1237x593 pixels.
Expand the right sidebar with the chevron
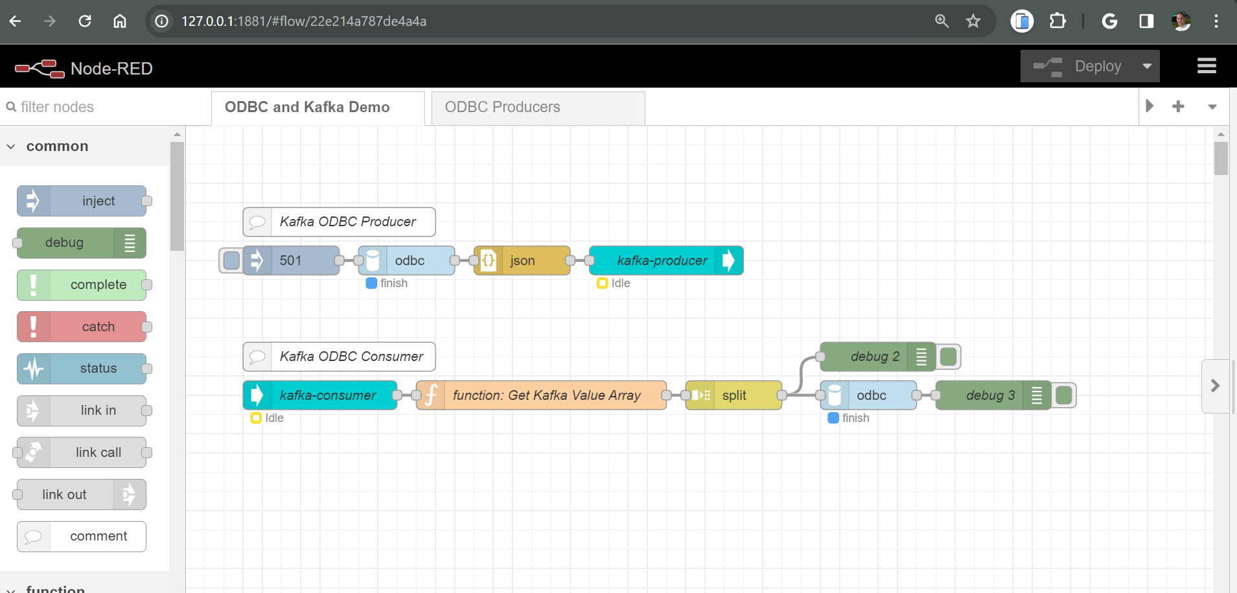pyautogui.click(x=1216, y=386)
